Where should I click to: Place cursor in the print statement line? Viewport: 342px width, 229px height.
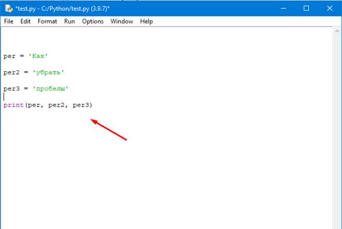tap(48, 105)
